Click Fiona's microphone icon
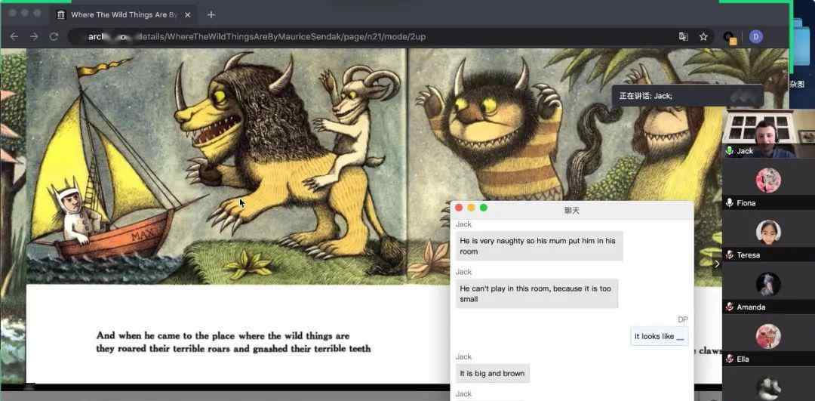 point(729,203)
